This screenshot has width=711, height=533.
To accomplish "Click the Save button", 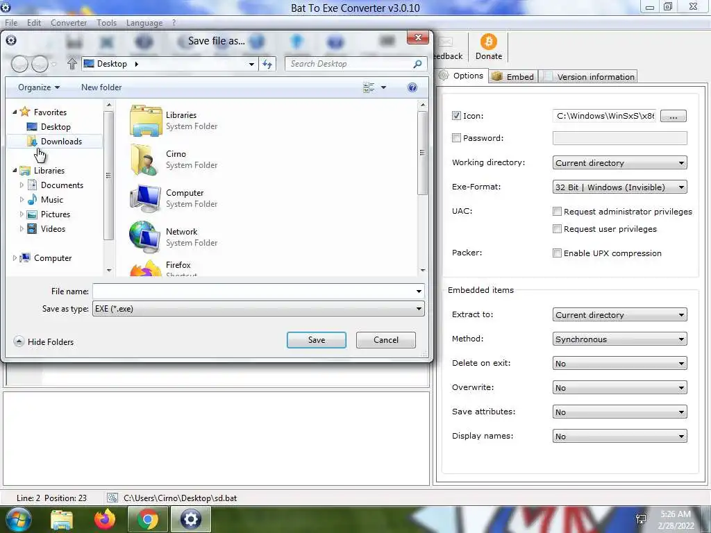I will pos(316,340).
